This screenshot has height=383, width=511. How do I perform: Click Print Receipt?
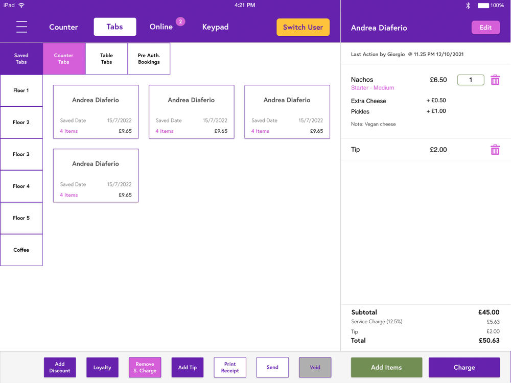coord(230,367)
